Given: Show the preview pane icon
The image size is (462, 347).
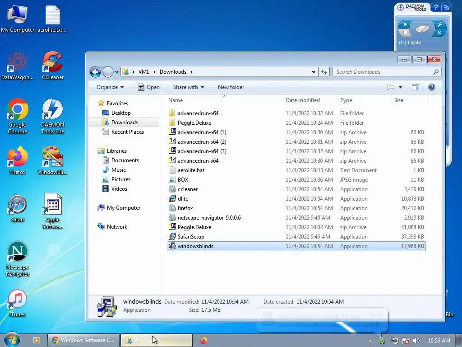Looking at the screenshot, I should click(x=416, y=87).
